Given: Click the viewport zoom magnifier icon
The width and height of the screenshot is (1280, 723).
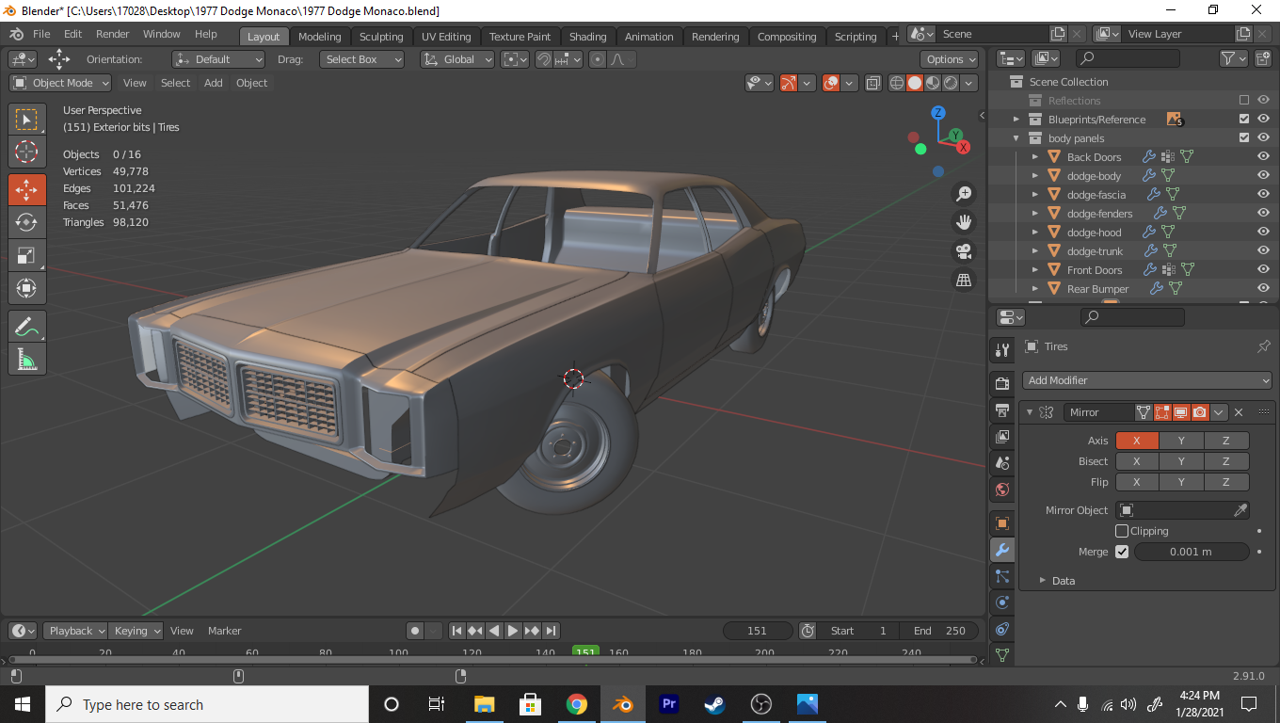Looking at the screenshot, I should click(x=963, y=194).
